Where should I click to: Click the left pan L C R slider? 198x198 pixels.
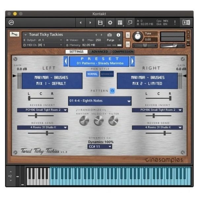(x=41, y=98)
